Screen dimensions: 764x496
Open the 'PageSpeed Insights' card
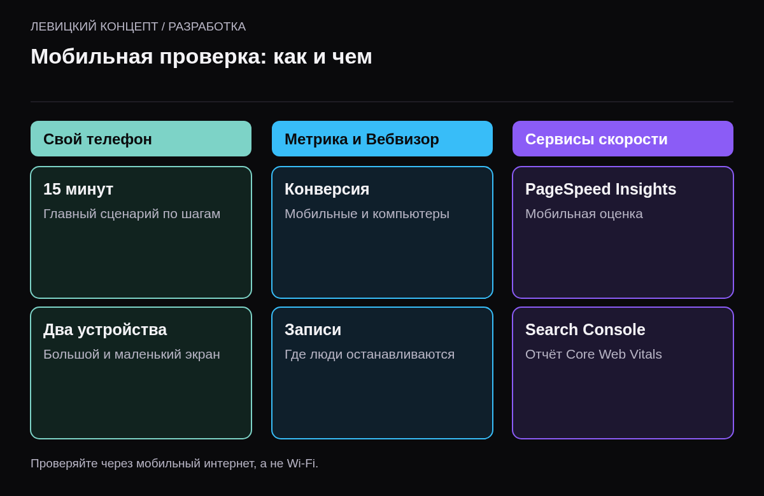(623, 232)
